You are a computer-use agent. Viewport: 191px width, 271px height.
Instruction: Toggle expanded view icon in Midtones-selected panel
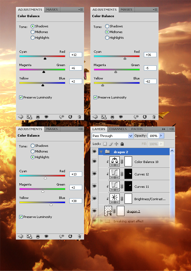tap(104, 117)
